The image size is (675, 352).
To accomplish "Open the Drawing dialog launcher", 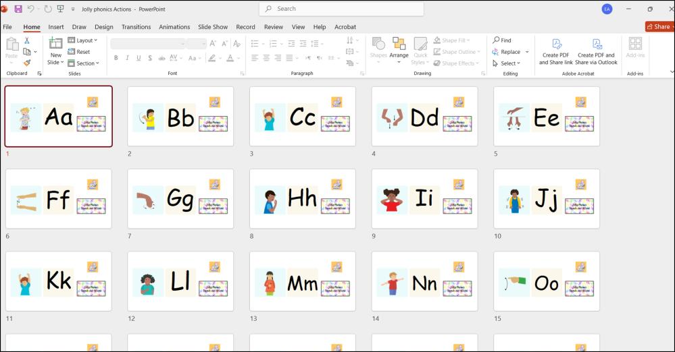I will (483, 74).
